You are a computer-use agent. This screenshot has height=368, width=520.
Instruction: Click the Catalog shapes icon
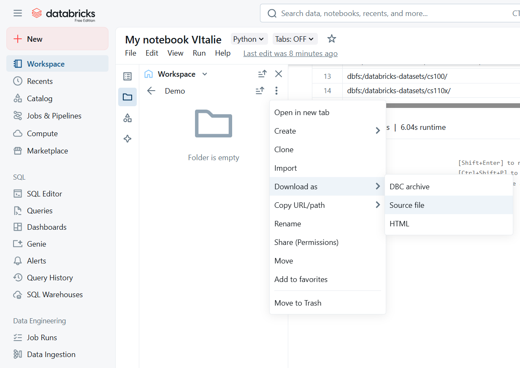(x=18, y=98)
